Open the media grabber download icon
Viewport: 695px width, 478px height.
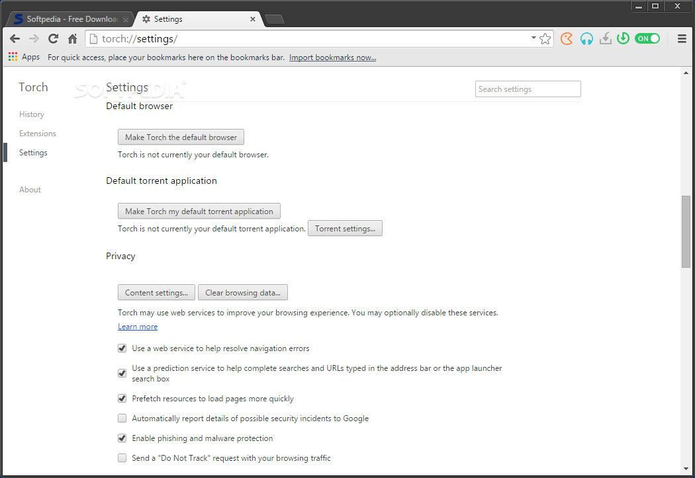(606, 39)
